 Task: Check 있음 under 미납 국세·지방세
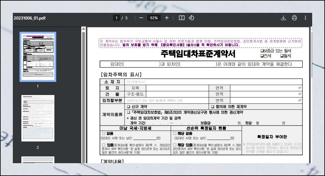(x=104, y=145)
